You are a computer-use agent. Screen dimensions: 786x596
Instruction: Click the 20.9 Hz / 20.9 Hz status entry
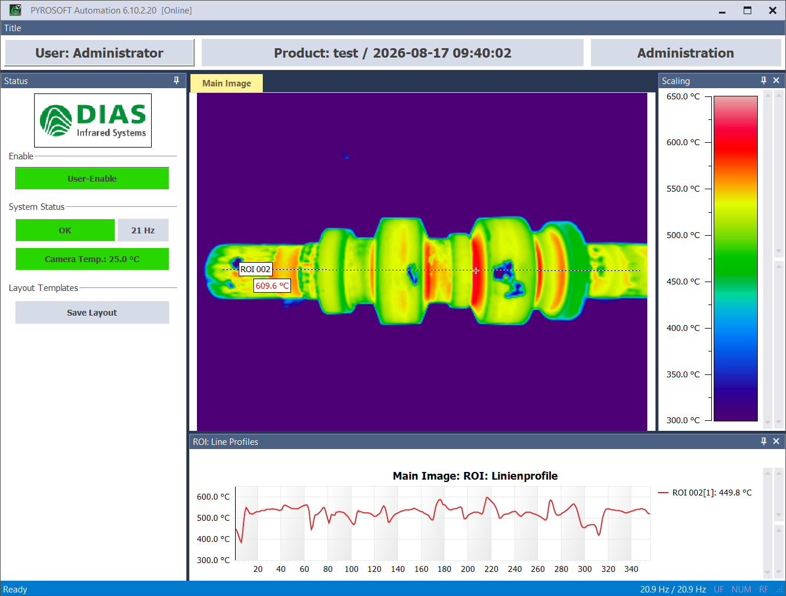[673, 590]
